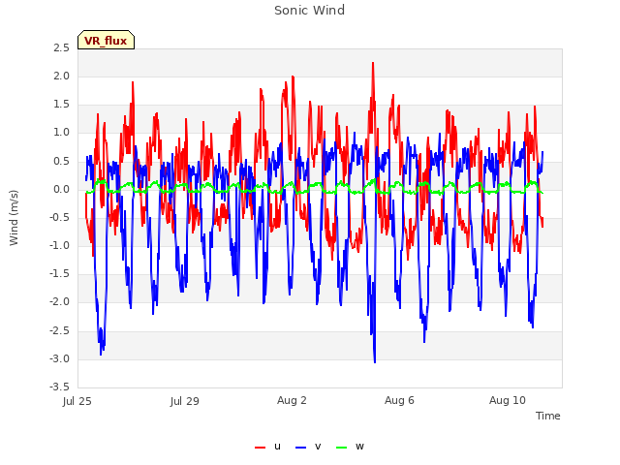The width and height of the screenshot is (620, 465).
Task: Click the VR_flux label badge
Action: coord(106,40)
